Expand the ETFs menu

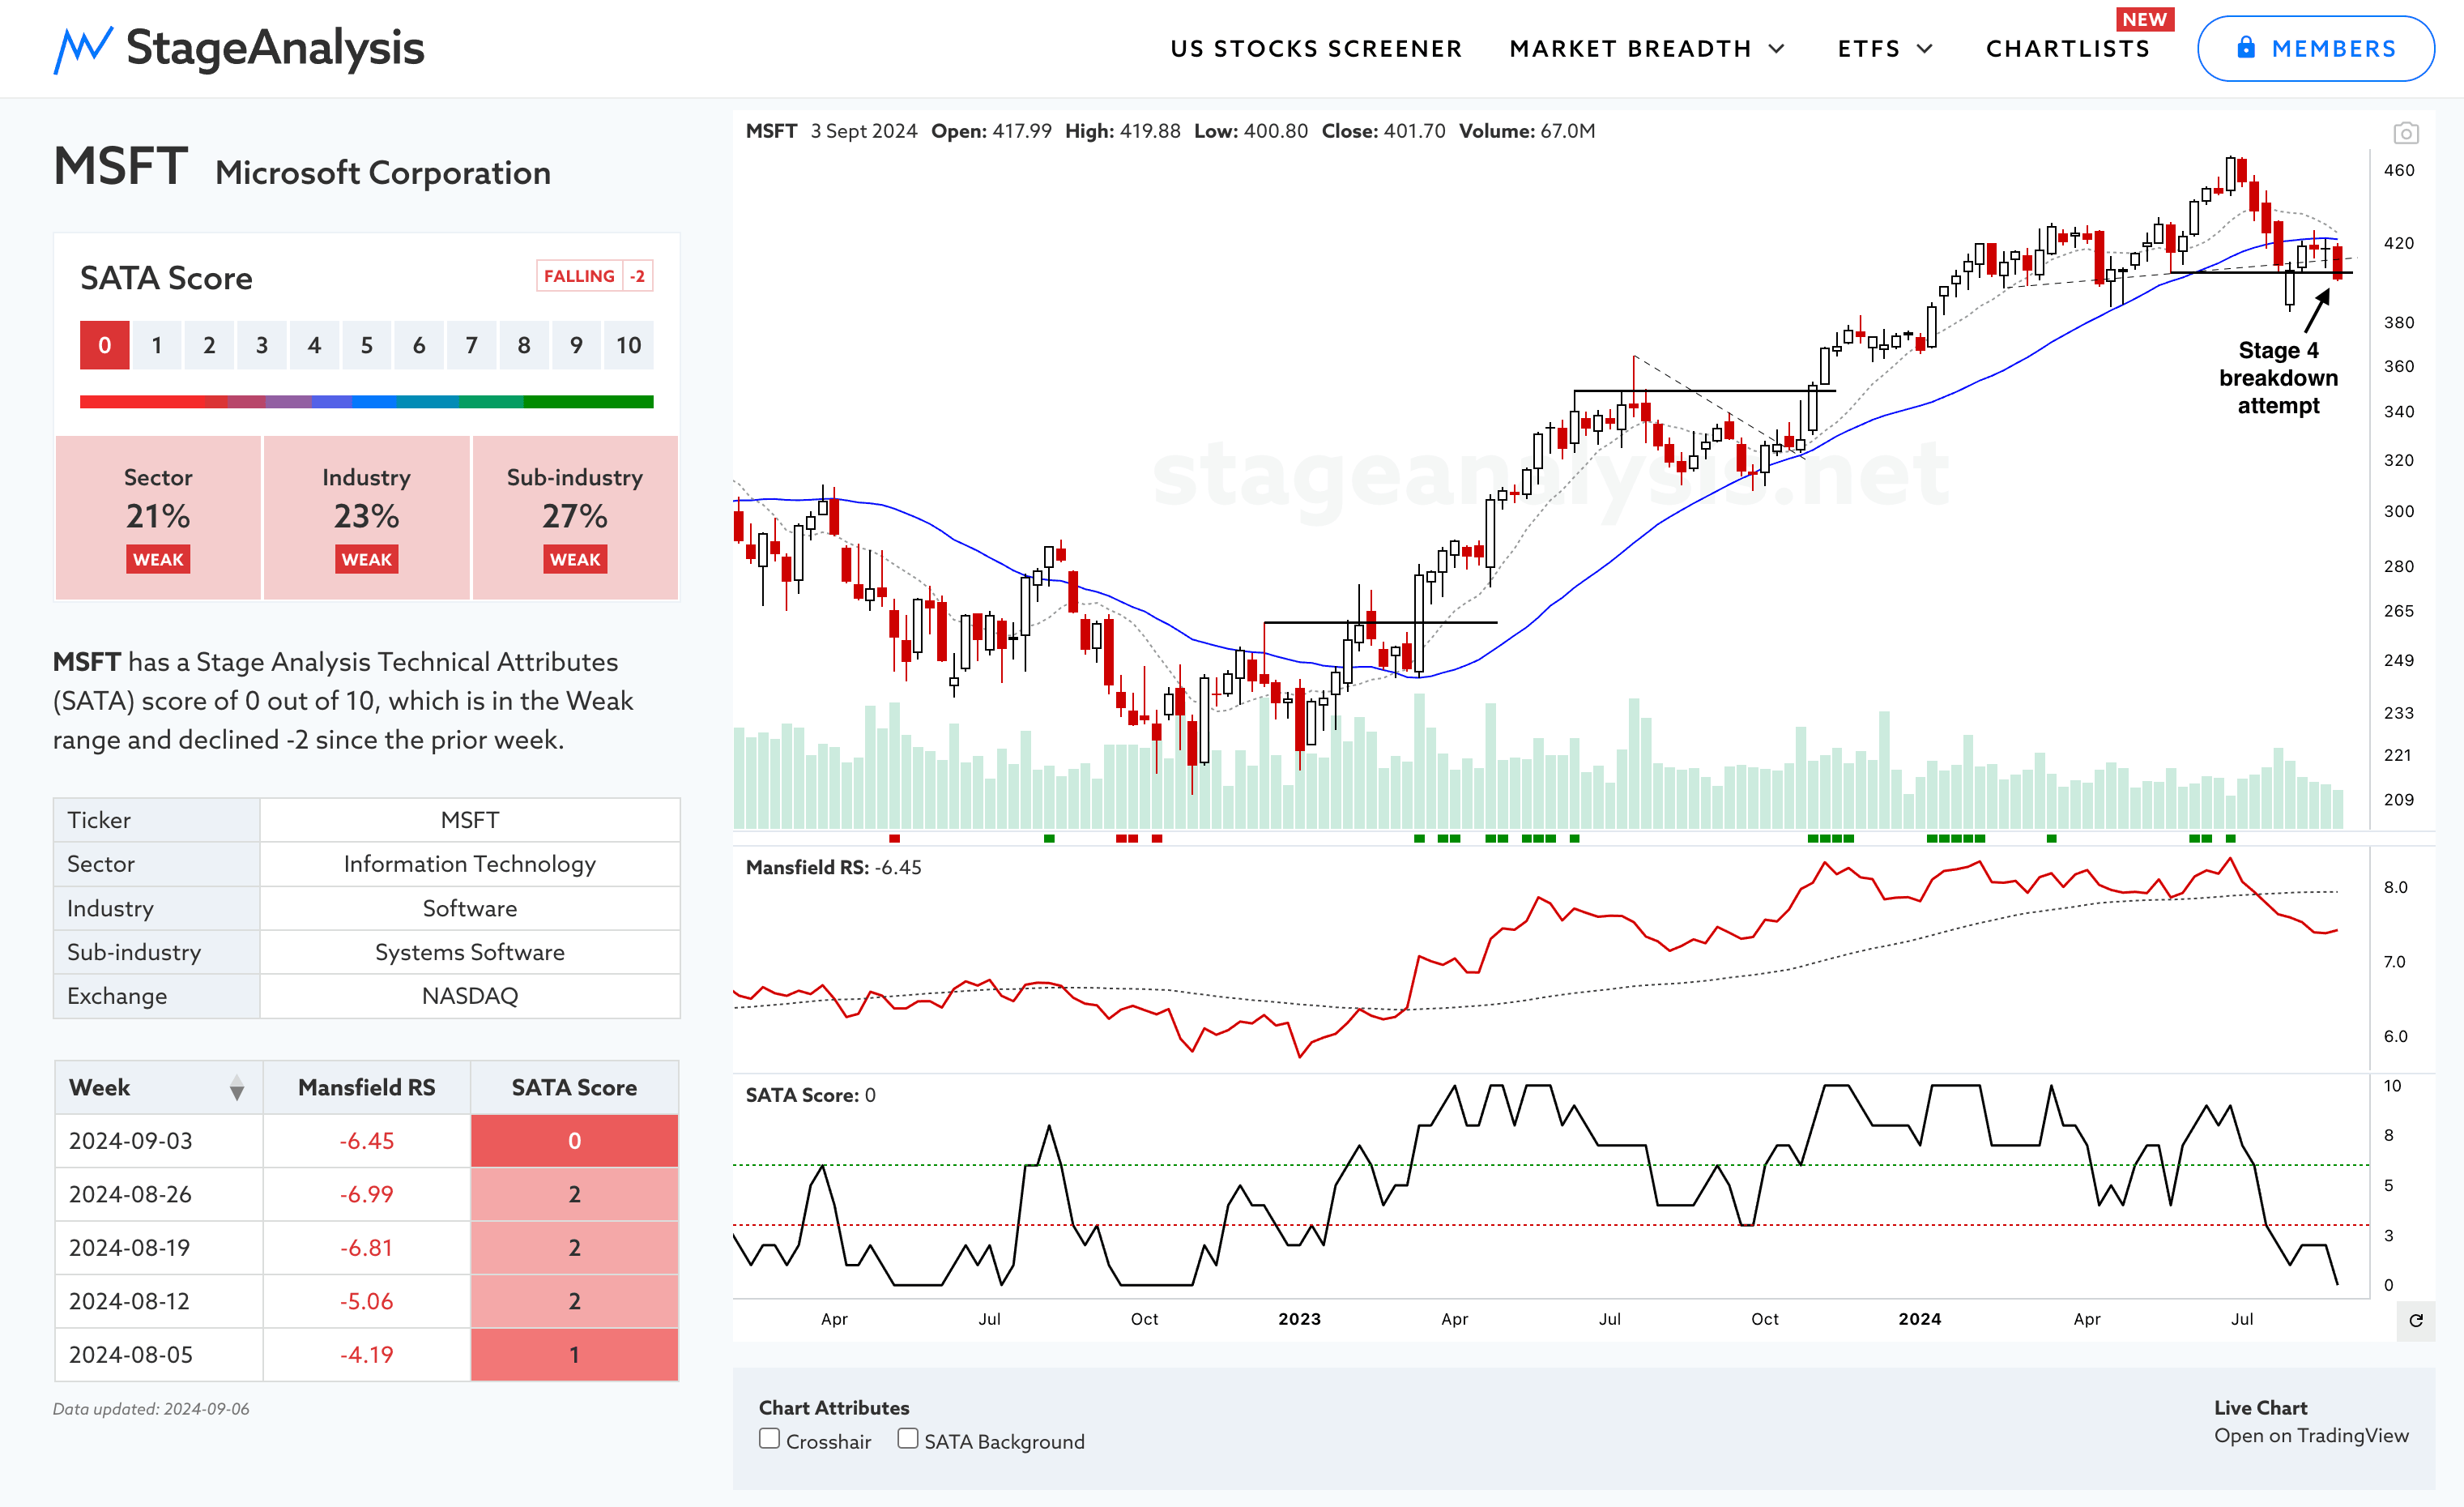(x=1885, y=48)
